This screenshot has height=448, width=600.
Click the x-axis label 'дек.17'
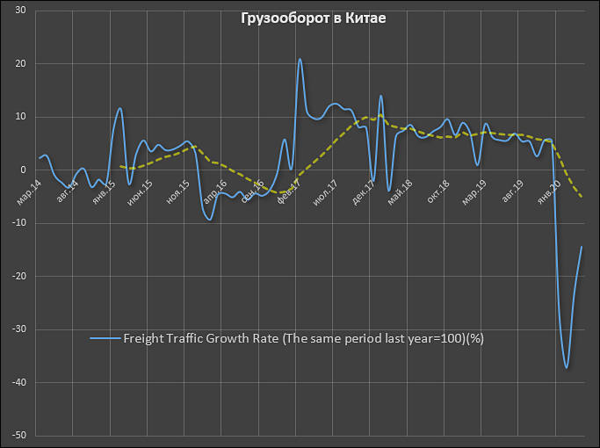point(364,192)
